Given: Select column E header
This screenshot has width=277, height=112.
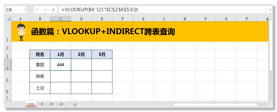Looking at the screenshot, I should point(102,19).
